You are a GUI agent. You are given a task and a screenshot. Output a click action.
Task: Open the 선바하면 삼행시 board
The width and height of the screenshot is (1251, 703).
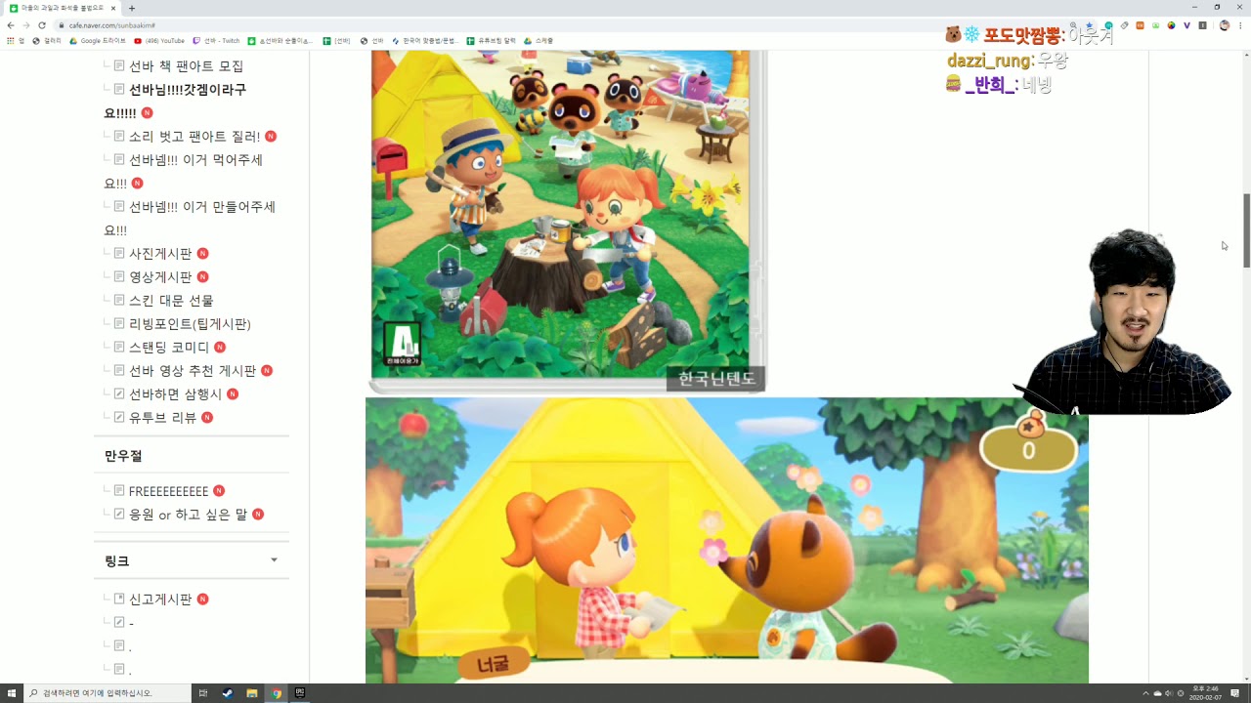176,393
